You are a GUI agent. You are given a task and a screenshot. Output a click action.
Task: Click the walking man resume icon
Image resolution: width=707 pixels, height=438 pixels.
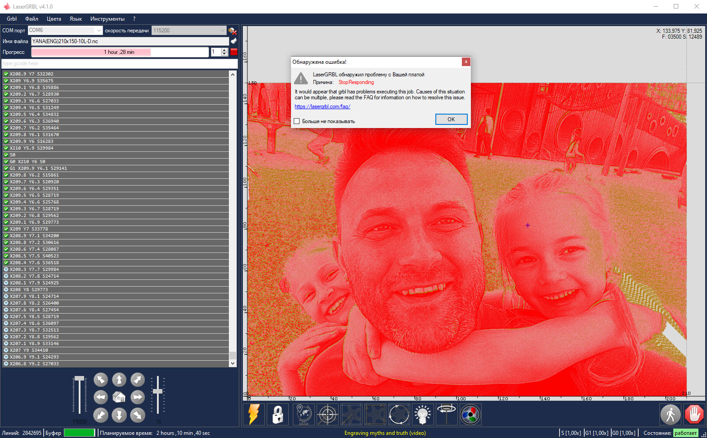(x=670, y=414)
